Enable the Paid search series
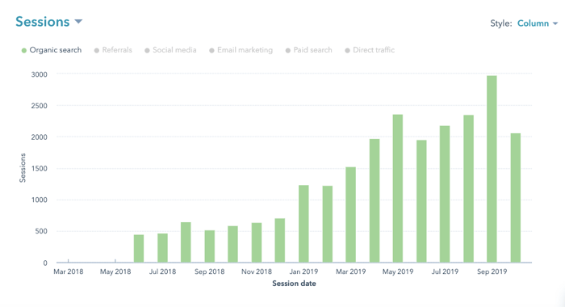 pos(308,50)
